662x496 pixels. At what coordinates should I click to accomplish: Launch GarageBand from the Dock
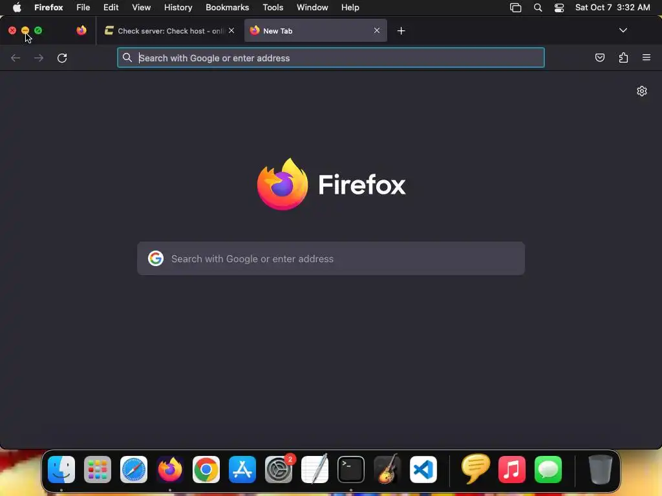coord(387,469)
